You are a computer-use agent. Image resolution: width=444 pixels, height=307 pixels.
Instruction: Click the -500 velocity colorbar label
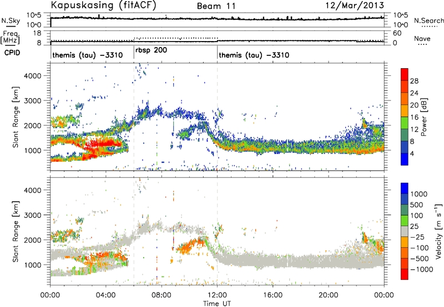[x=419, y=259]
